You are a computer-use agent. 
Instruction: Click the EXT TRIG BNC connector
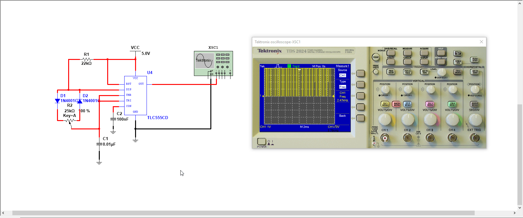pos(475,138)
